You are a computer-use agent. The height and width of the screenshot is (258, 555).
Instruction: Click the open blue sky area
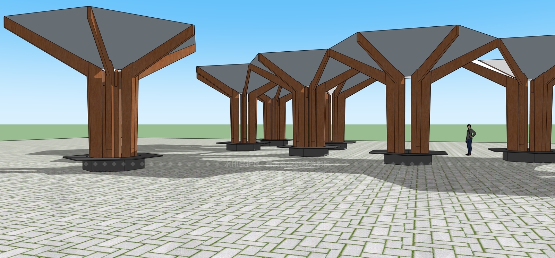[277, 21]
